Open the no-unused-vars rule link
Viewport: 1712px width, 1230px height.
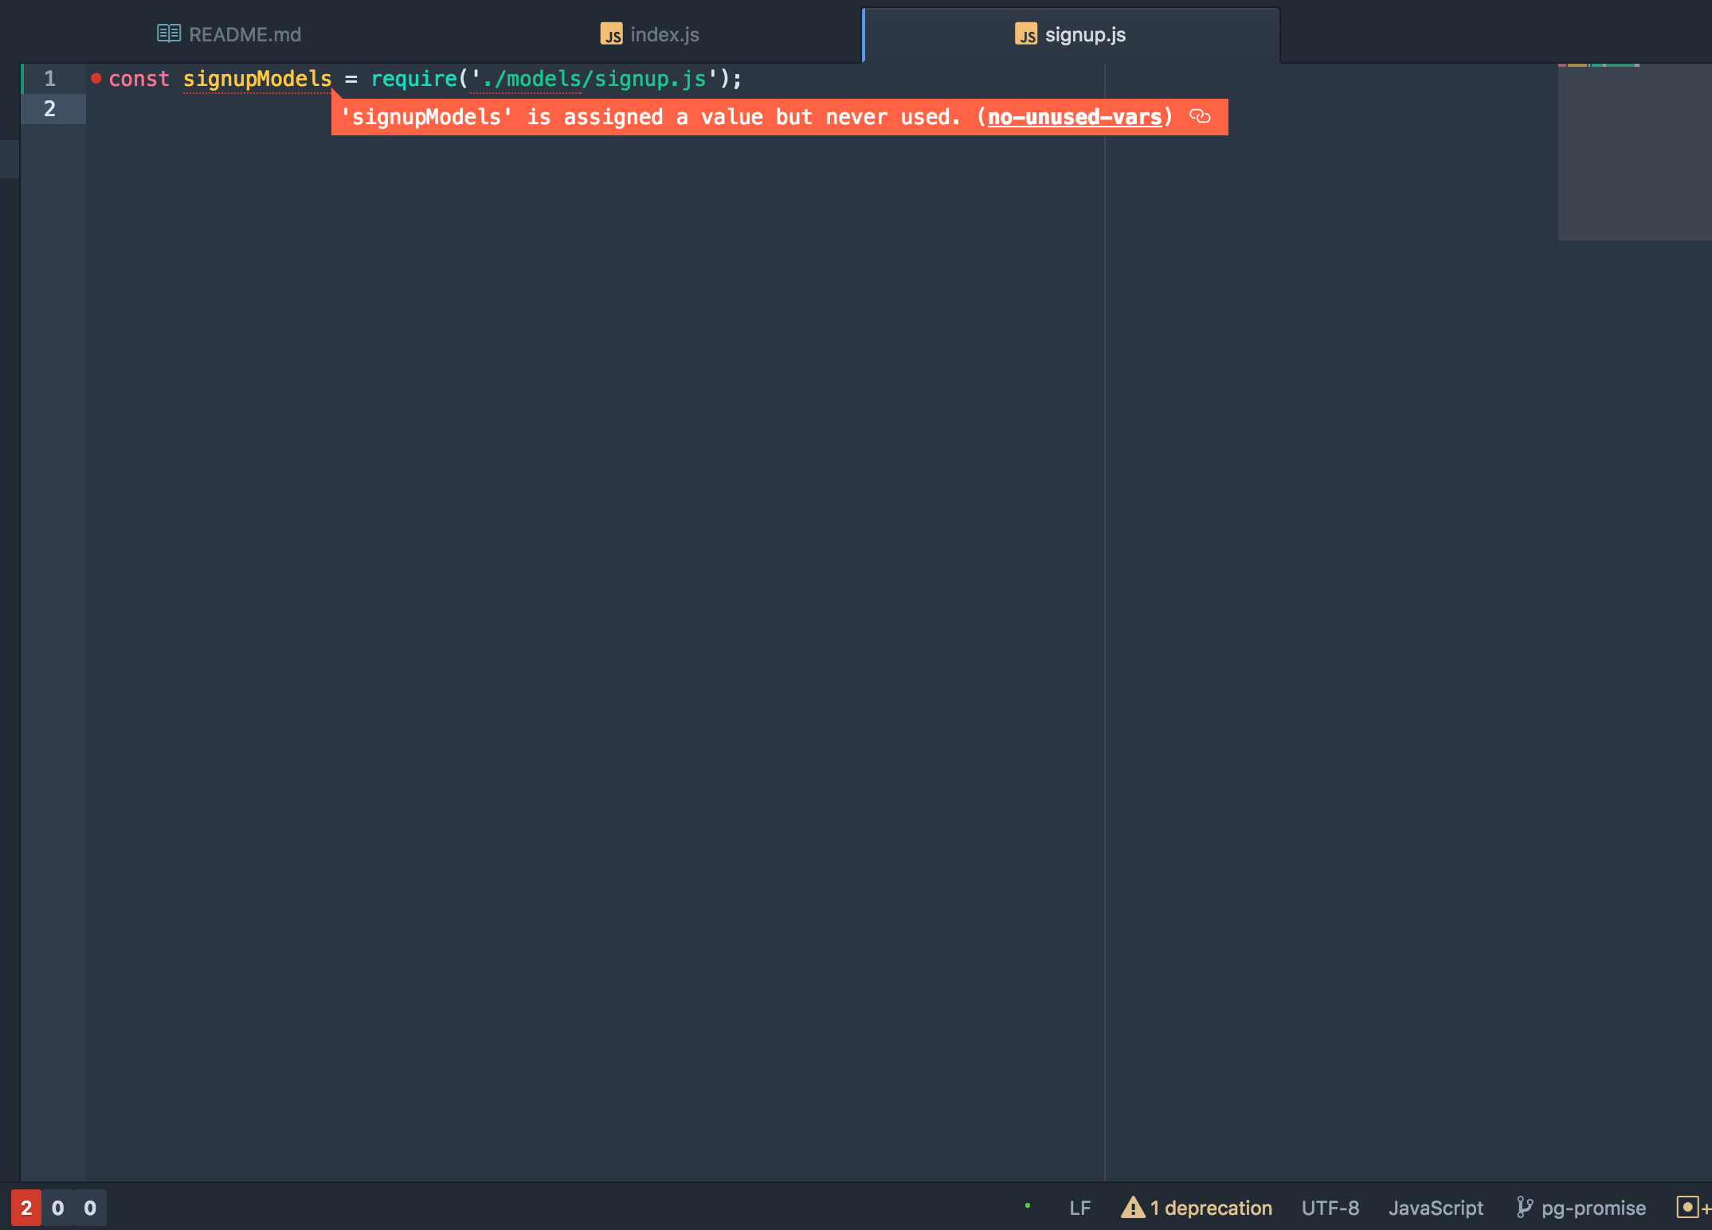point(1074,116)
